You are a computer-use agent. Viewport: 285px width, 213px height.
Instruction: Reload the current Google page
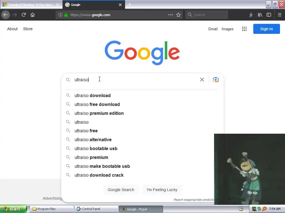24,15
